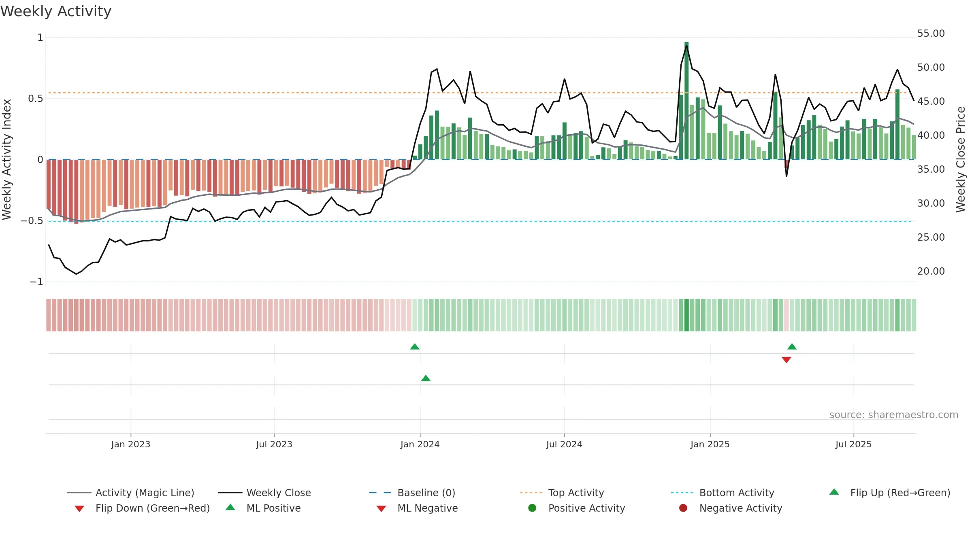Click the Positive Activity green circle icon
Viewport: 972px width, 546px height.
pos(532,508)
